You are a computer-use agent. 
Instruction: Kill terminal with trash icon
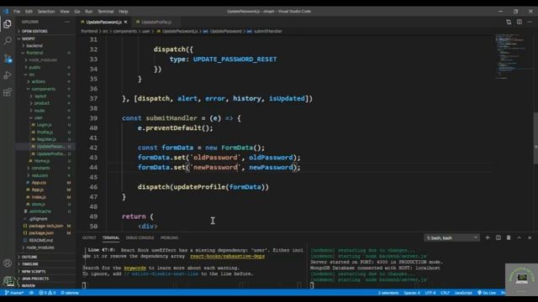[509, 237]
